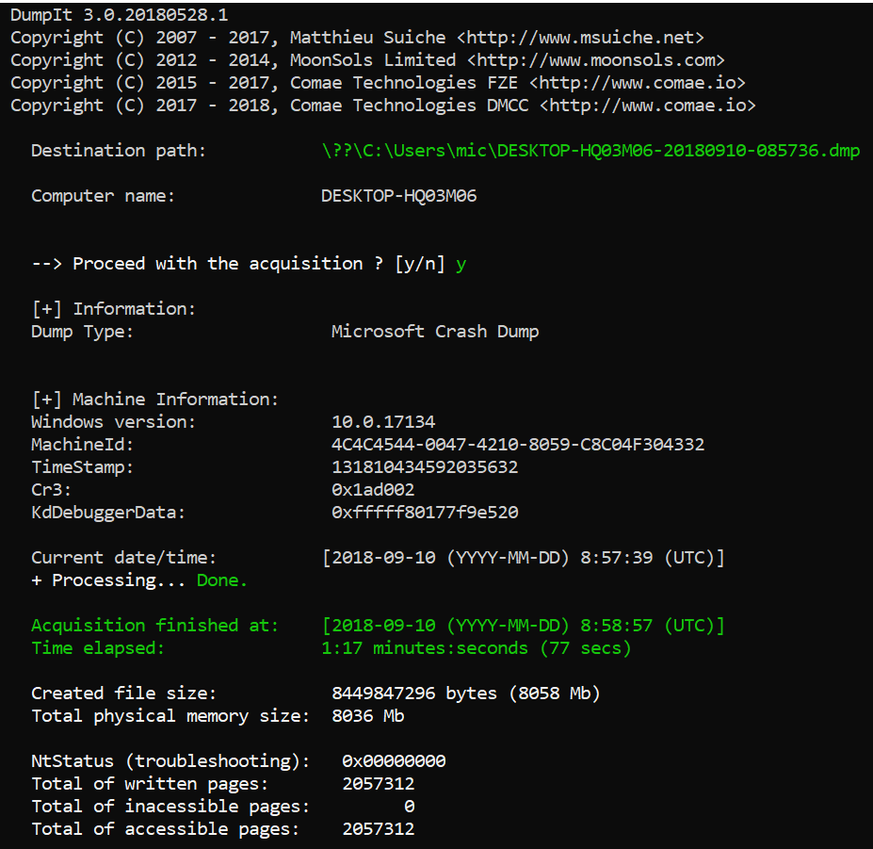Image resolution: width=873 pixels, height=849 pixels.
Task: Click the green 'y' answer character
Action: pos(461,265)
